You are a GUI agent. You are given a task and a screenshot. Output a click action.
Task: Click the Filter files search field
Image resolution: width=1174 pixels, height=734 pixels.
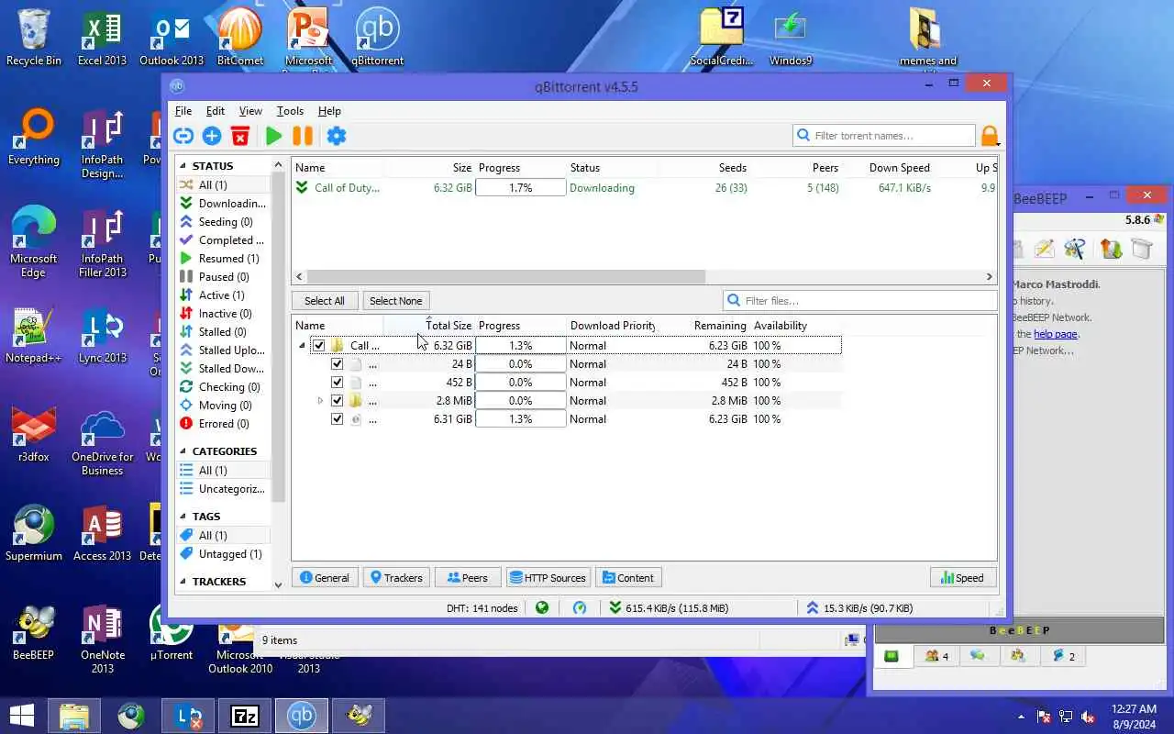[x=860, y=301]
